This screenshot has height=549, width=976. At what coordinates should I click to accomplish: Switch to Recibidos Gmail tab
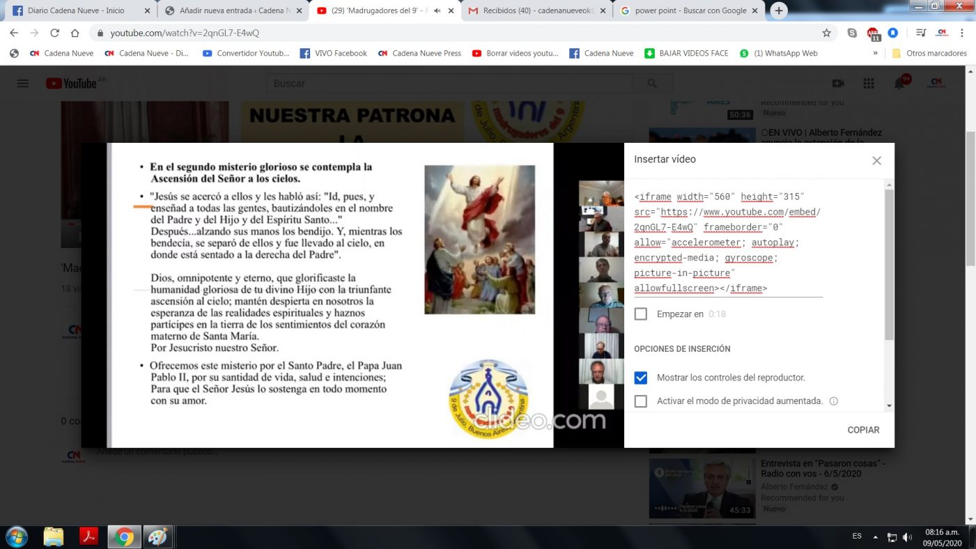click(x=536, y=10)
